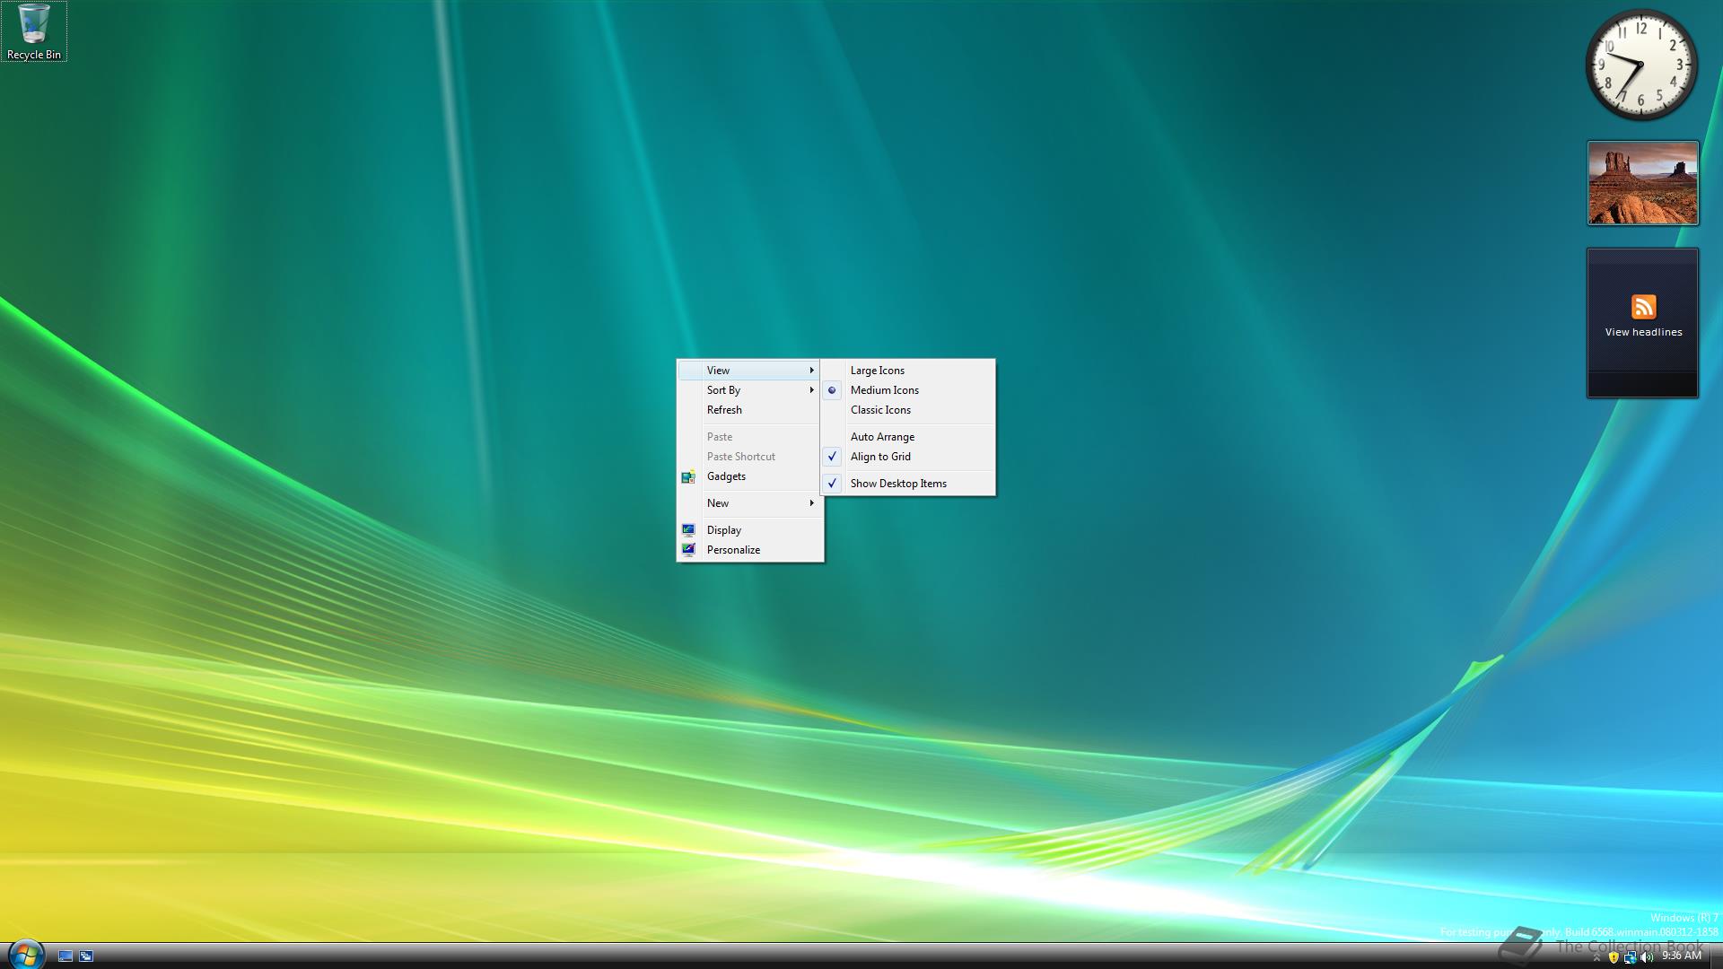The width and height of the screenshot is (1723, 969).
Task: Click Switch Between Windows quick launch icon
Action: (86, 956)
